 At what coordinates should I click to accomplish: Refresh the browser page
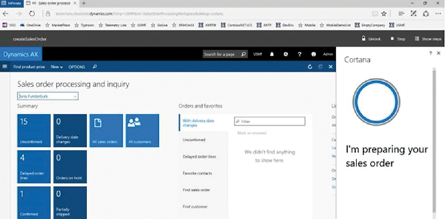tap(32, 14)
